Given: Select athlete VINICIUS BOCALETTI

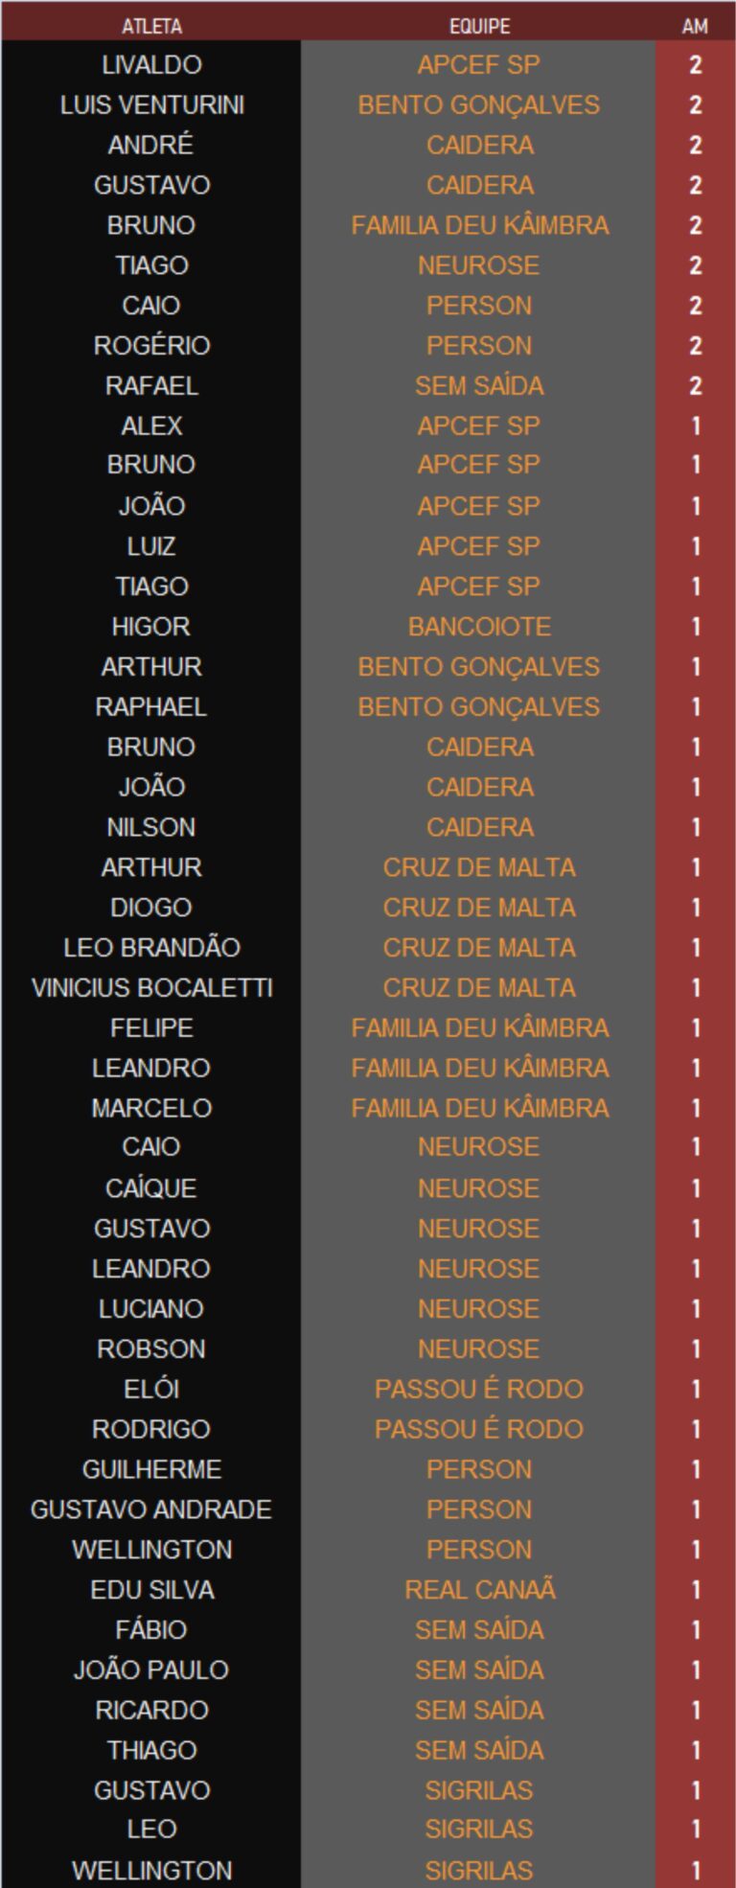Looking at the screenshot, I should pyautogui.click(x=151, y=988).
